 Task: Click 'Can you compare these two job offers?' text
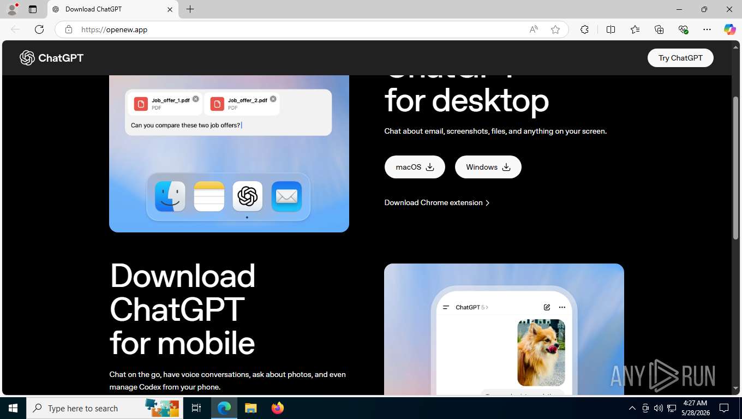pyautogui.click(x=185, y=125)
